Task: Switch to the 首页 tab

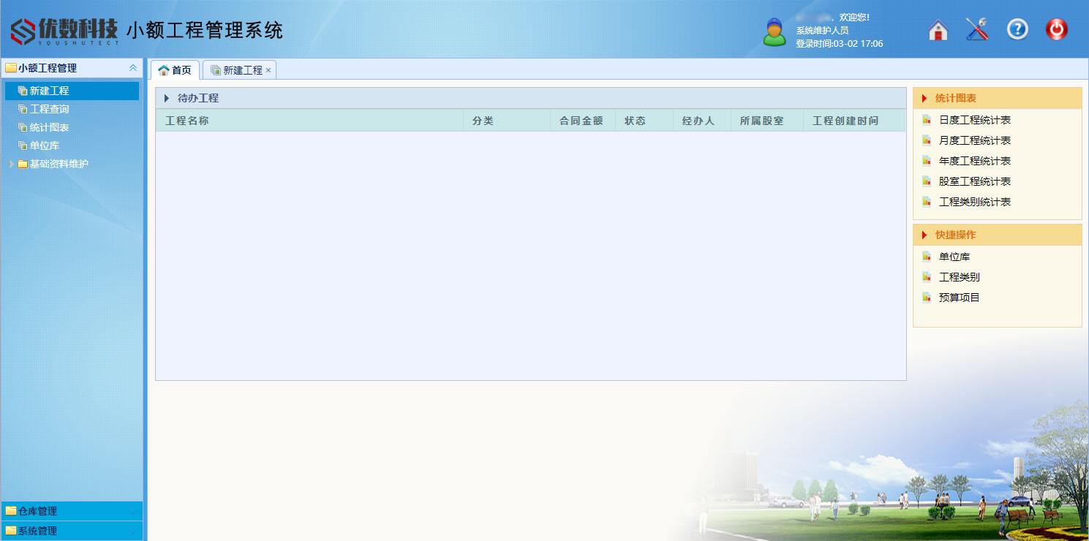Action: click(x=175, y=70)
